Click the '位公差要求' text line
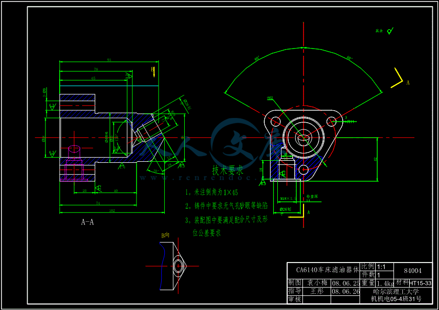 coord(207,233)
